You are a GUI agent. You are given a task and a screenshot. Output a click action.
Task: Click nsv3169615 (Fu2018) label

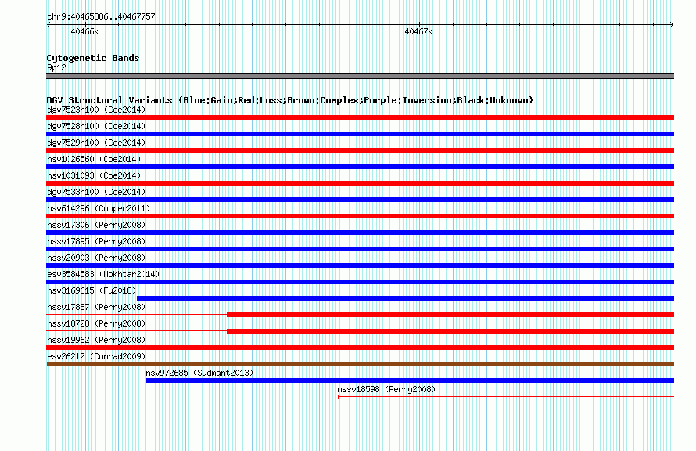point(91,290)
